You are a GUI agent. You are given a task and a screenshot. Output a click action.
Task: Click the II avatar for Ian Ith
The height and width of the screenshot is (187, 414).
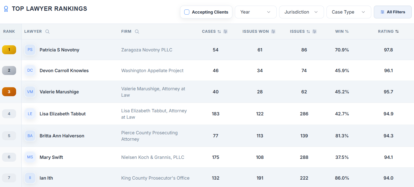click(30, 178)
